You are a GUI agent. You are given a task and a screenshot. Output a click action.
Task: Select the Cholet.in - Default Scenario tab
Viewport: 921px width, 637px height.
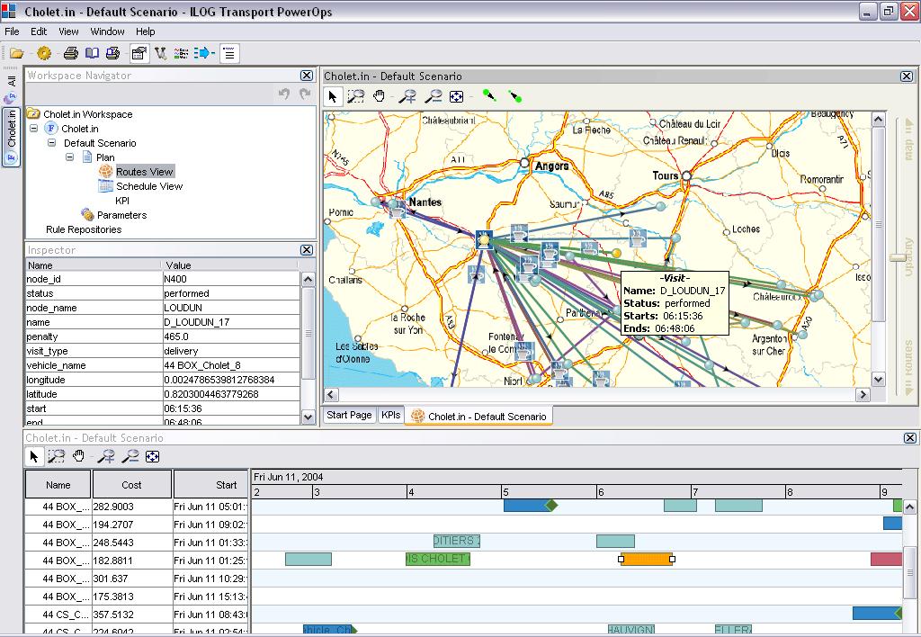click(x=478, y=416)
